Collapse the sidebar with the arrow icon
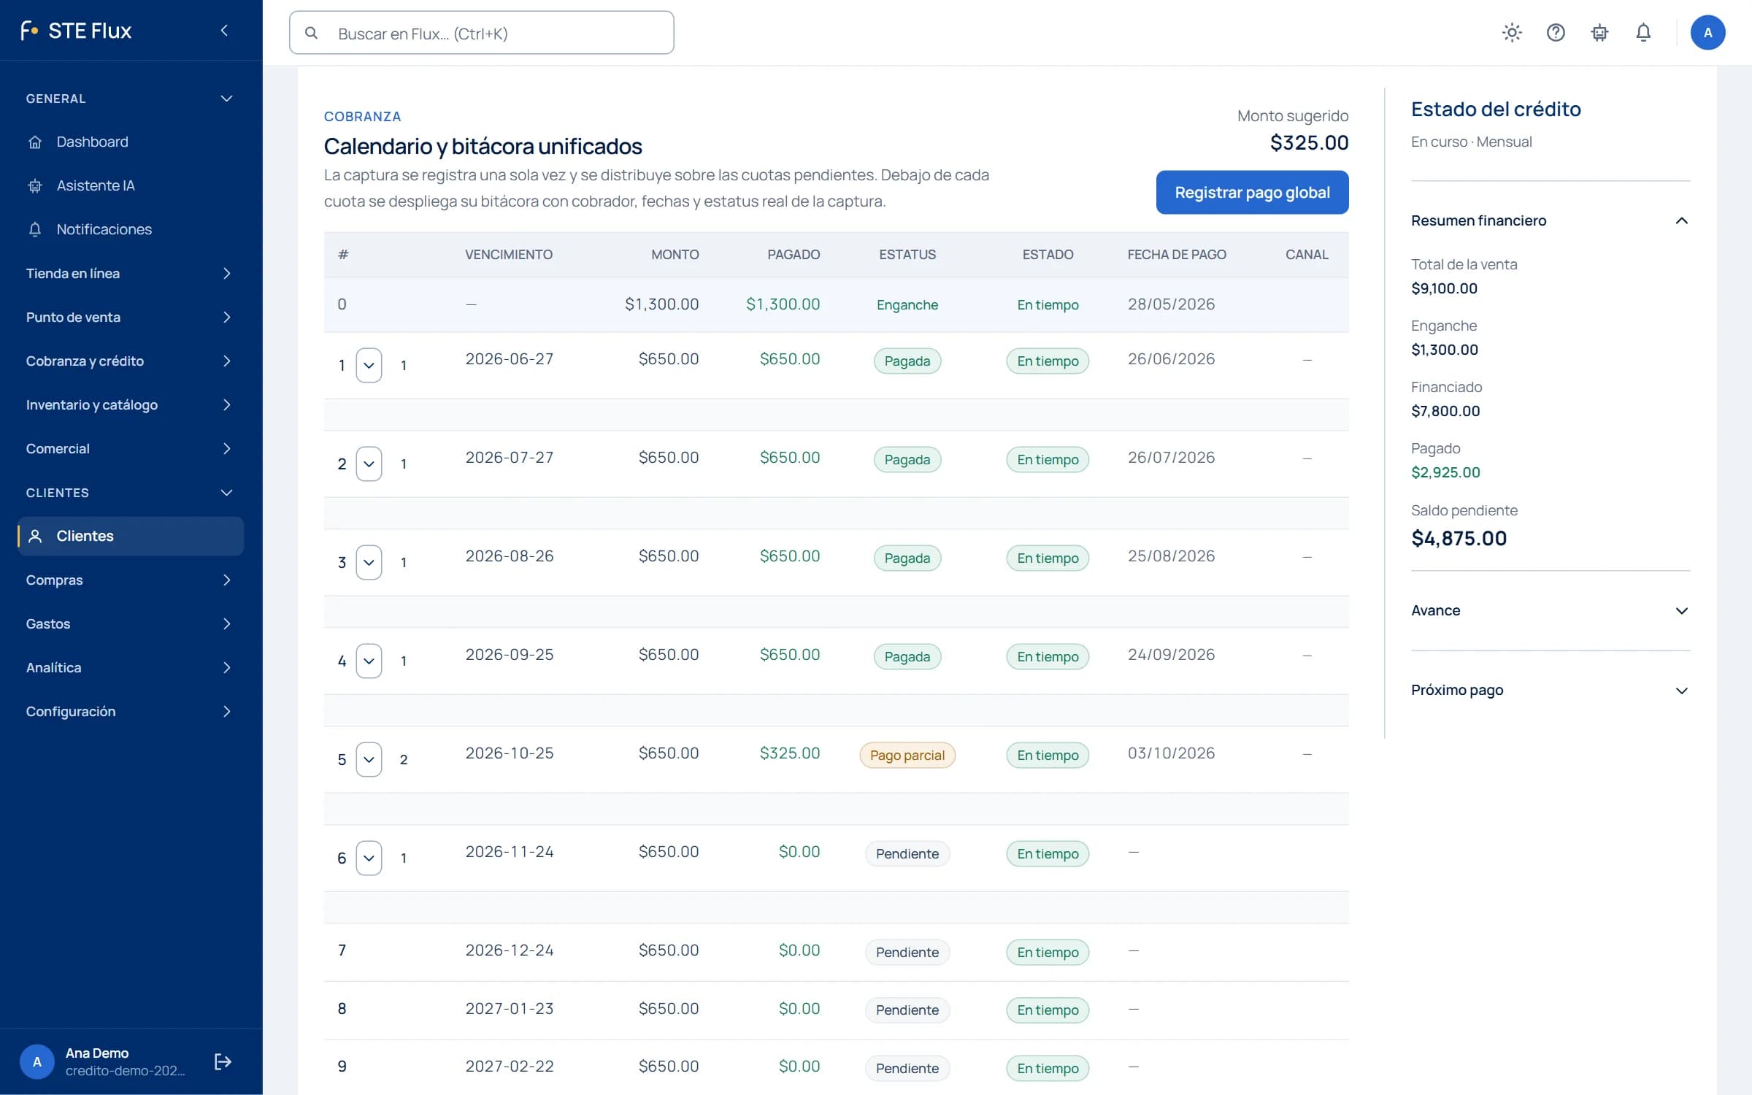 click(224, 31)
